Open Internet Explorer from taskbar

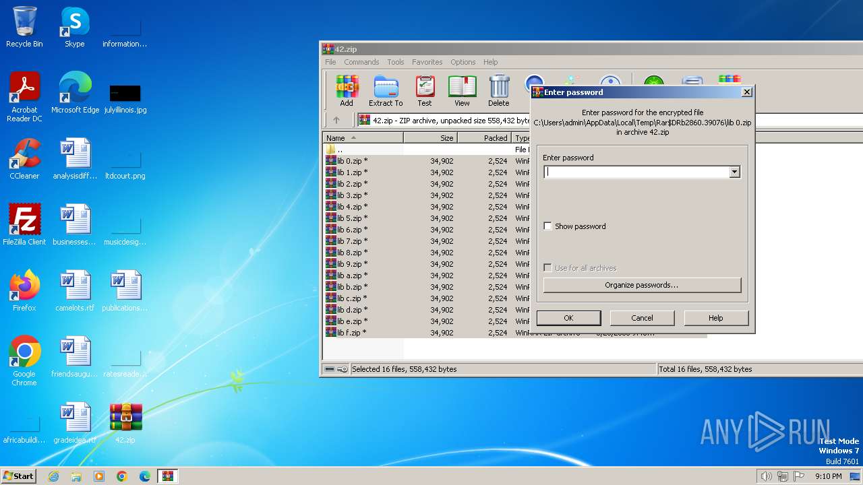click(53, 476)
